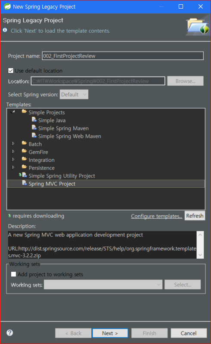Click the Integration folder icon

tap(24, 159)
